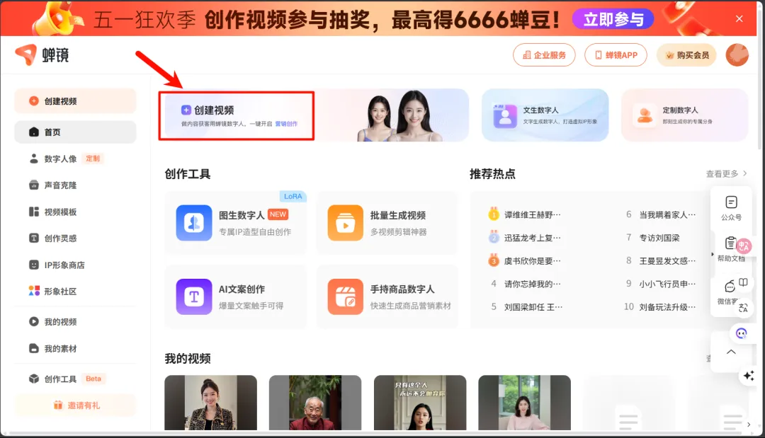Click the 企业服务 button

(544, 55)
